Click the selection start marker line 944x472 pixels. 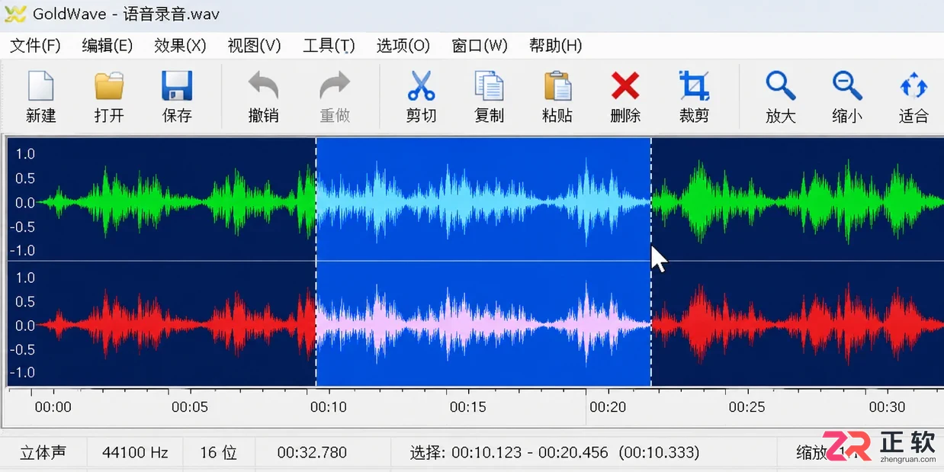pos(316,262)
